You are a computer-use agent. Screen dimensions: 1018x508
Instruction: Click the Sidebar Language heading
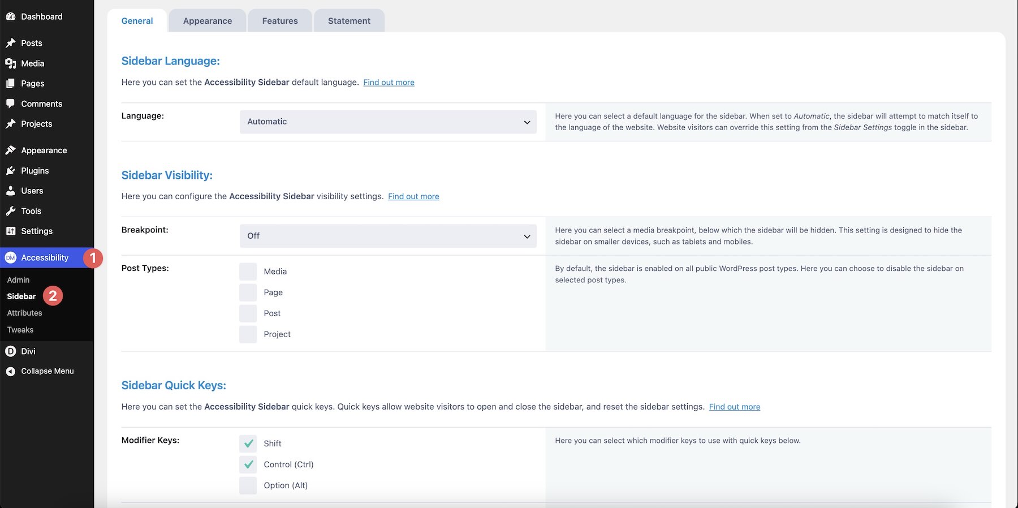click(x=170, y=61)
